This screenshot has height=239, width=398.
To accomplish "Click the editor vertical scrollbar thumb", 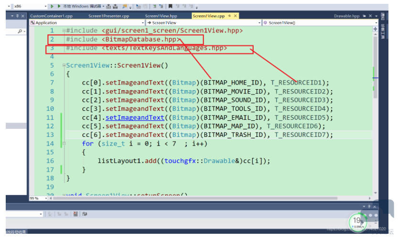I will tap(375, 67).
